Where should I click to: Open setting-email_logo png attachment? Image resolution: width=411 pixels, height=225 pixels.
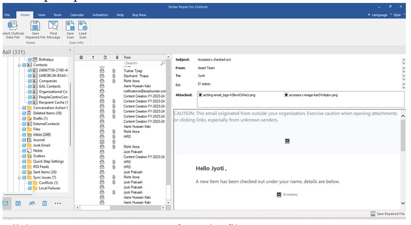(227, 95)
